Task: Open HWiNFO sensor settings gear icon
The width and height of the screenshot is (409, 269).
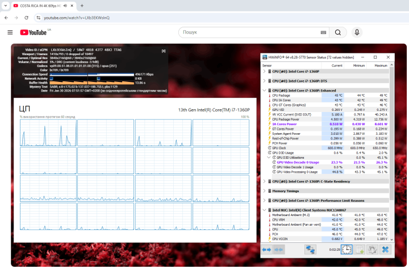Action: click(372, 250)
